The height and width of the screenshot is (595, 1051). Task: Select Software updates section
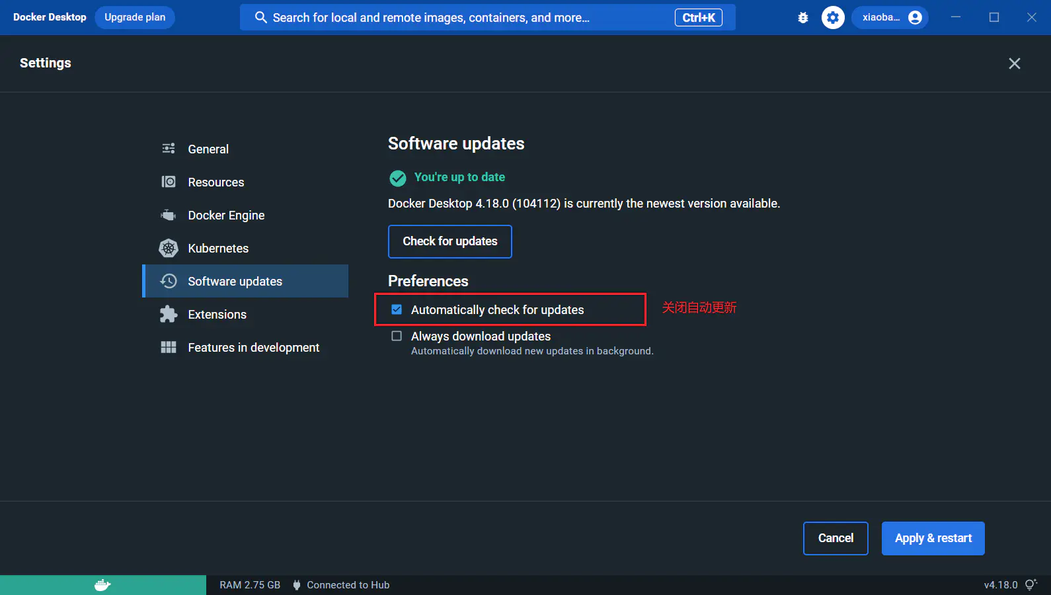(x=245, y=281)
